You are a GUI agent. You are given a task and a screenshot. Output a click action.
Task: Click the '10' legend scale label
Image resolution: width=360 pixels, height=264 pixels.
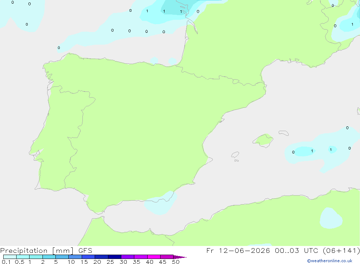tap(71, 262)
